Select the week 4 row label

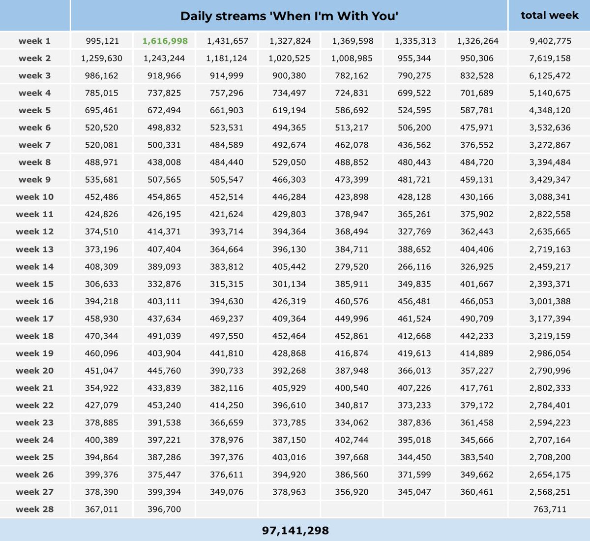[x=34, y=93]
